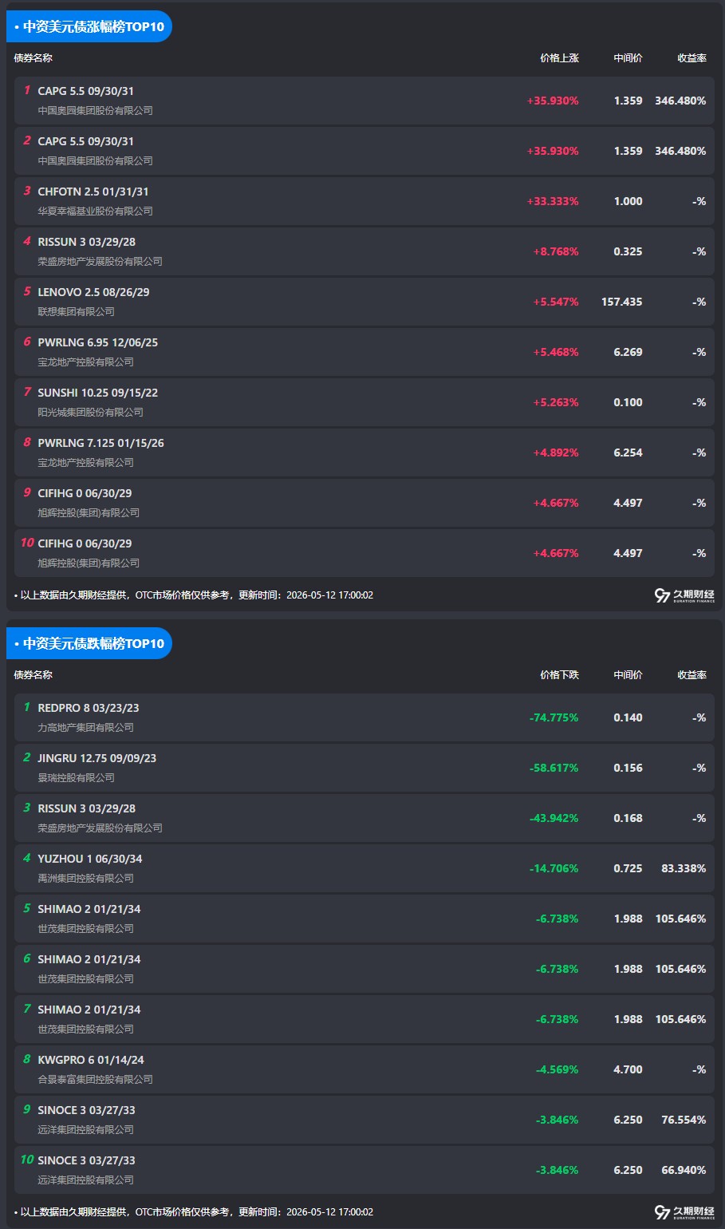The image size is (725, 1229).
Task: Click the -58.617% price drop value
Action: (554, 768)
